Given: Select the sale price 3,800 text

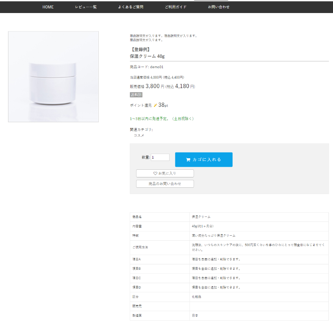Looking at the screenshot, I should (x=152, y=86).
